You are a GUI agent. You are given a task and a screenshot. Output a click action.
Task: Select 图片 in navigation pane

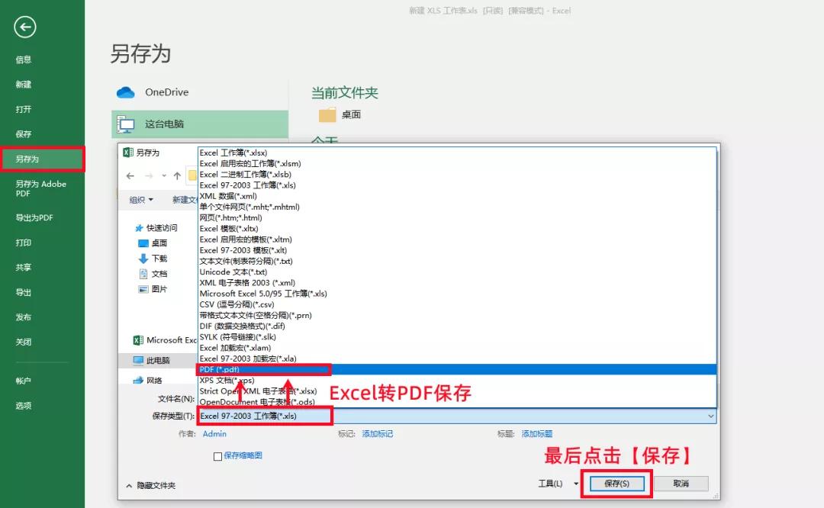153,289
